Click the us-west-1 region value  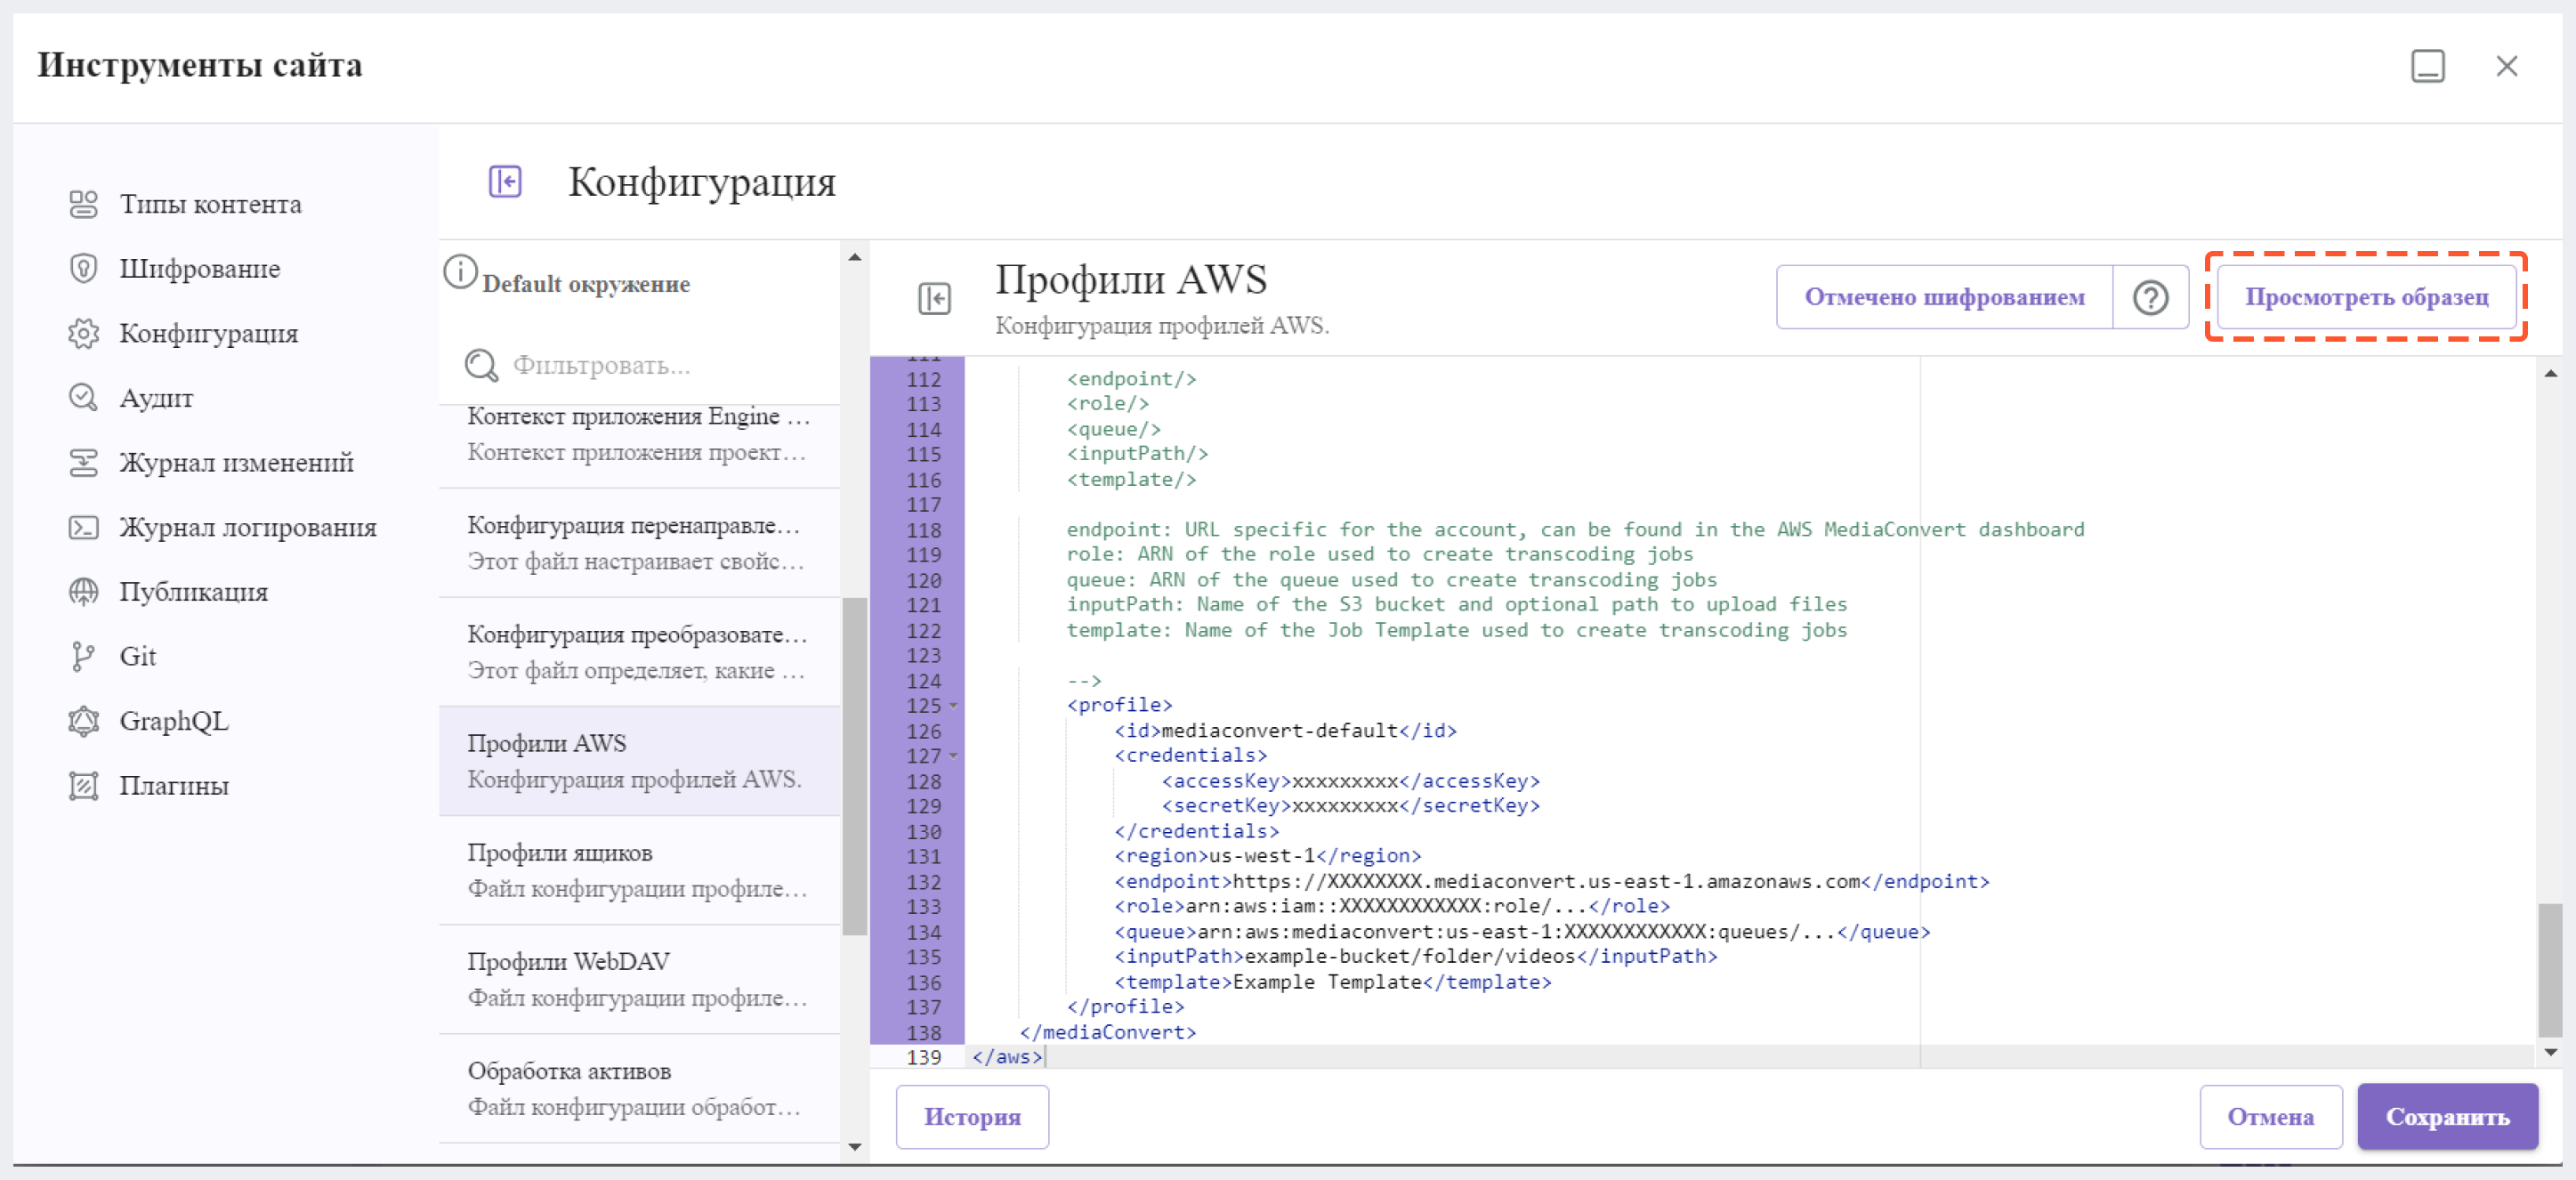1262,856
